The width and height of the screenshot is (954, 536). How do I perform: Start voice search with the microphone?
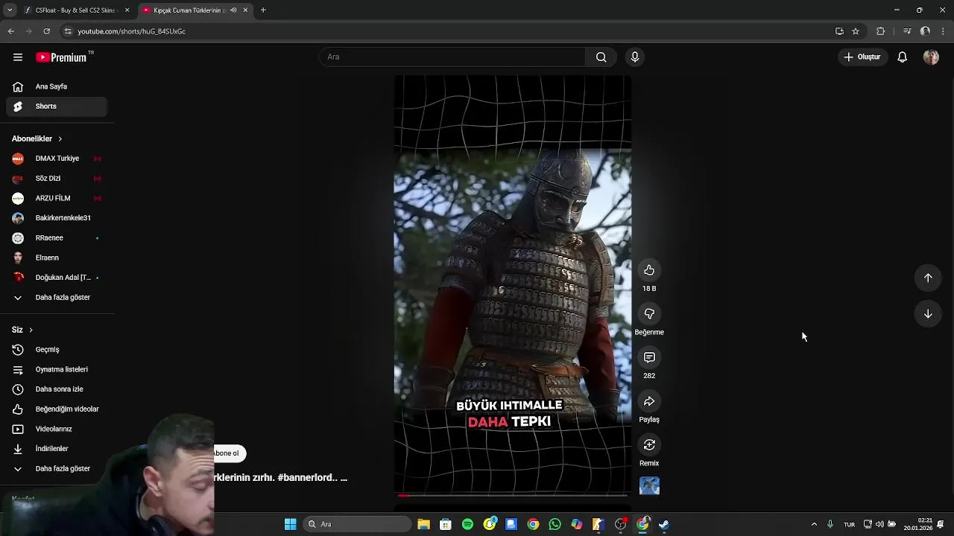pos(635,57)
